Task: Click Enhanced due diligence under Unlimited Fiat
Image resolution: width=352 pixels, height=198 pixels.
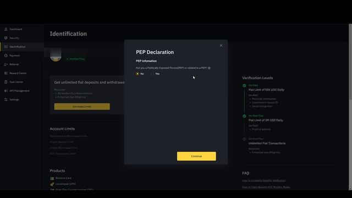Action: pyautogui.click(x=266, y=152)
